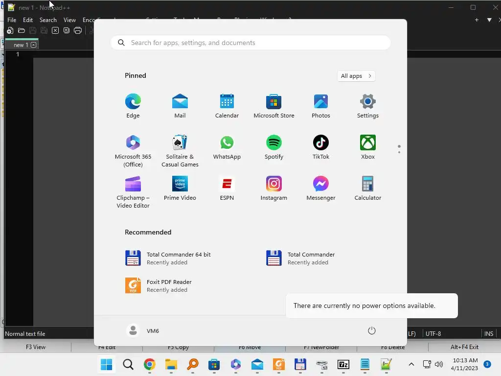Open the notification badge showing 3
Viewport: 501px width, 376px height.
coord(487,364)
